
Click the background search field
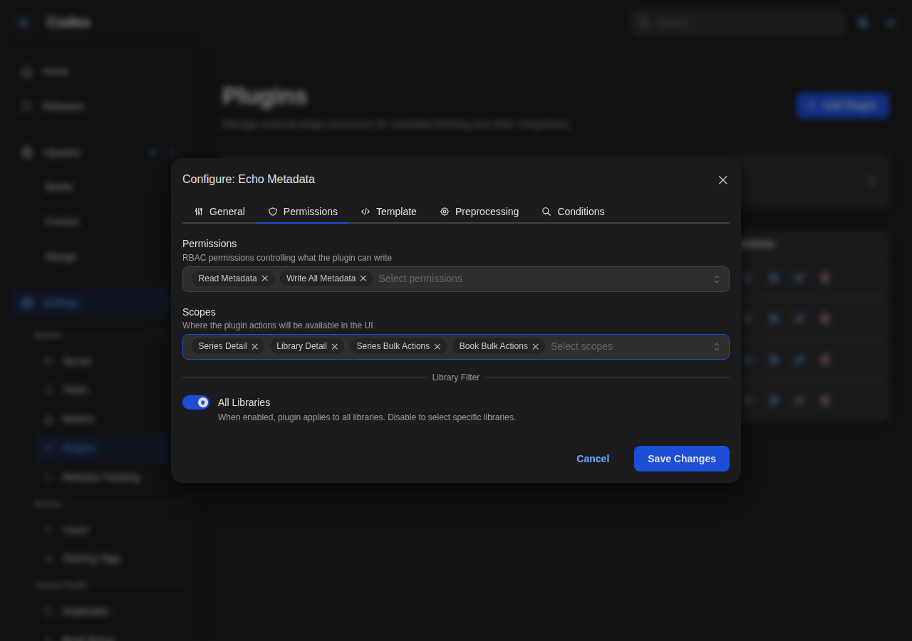coord(738,23)
